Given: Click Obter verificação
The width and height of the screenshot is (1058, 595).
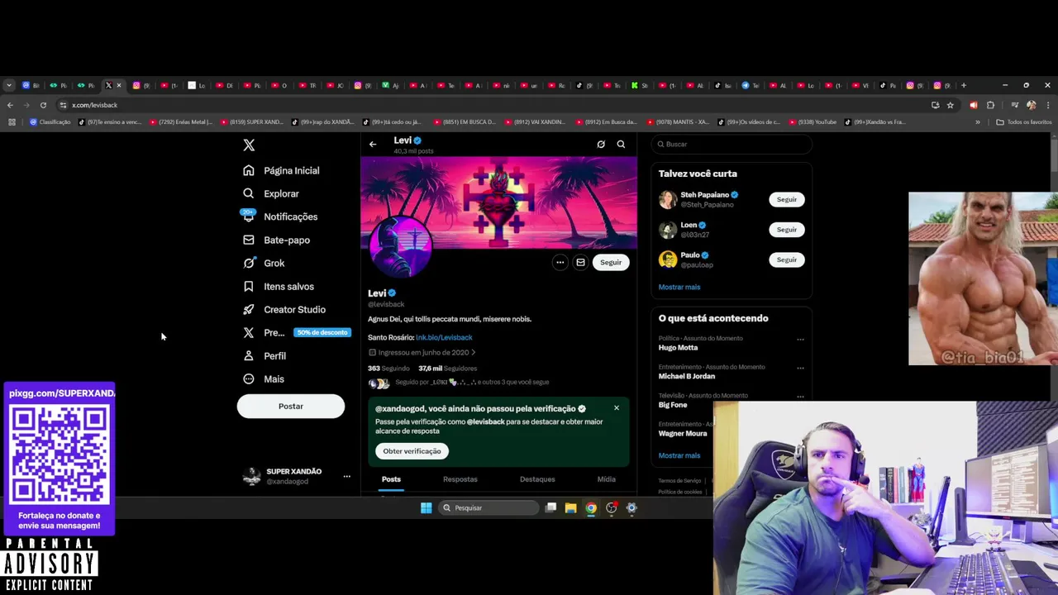Looking at the screenshot, I should point(412,451).
